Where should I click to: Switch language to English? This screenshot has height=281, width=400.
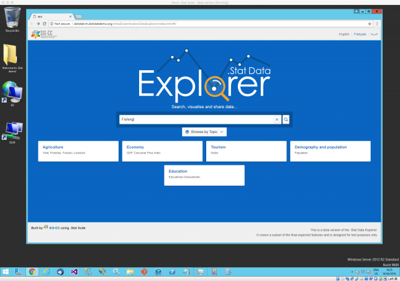pyautogui.click(x=343, y=34)
